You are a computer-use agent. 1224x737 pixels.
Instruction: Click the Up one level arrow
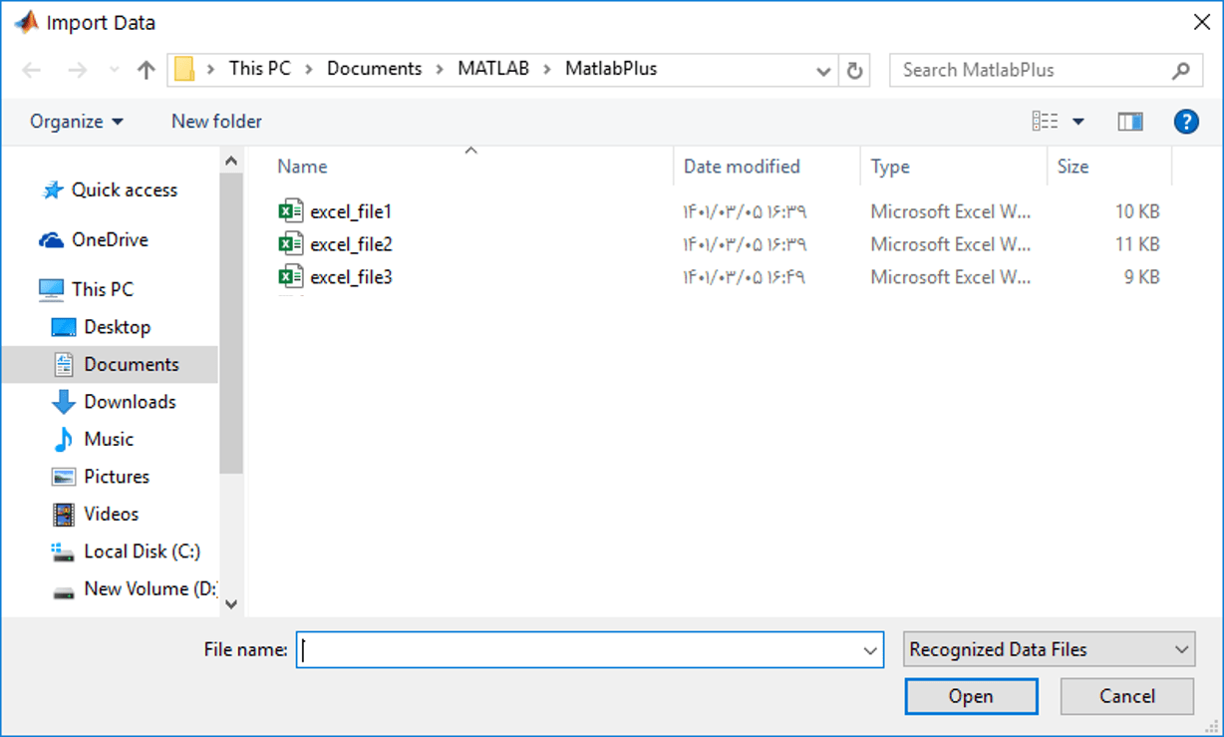coord(147,68)
